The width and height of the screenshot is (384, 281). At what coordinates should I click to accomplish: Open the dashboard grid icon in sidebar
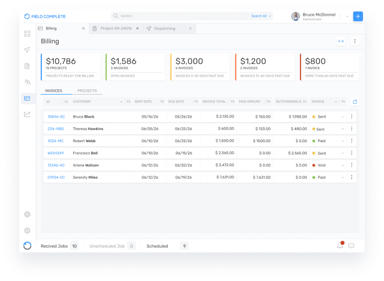(27, 34)
